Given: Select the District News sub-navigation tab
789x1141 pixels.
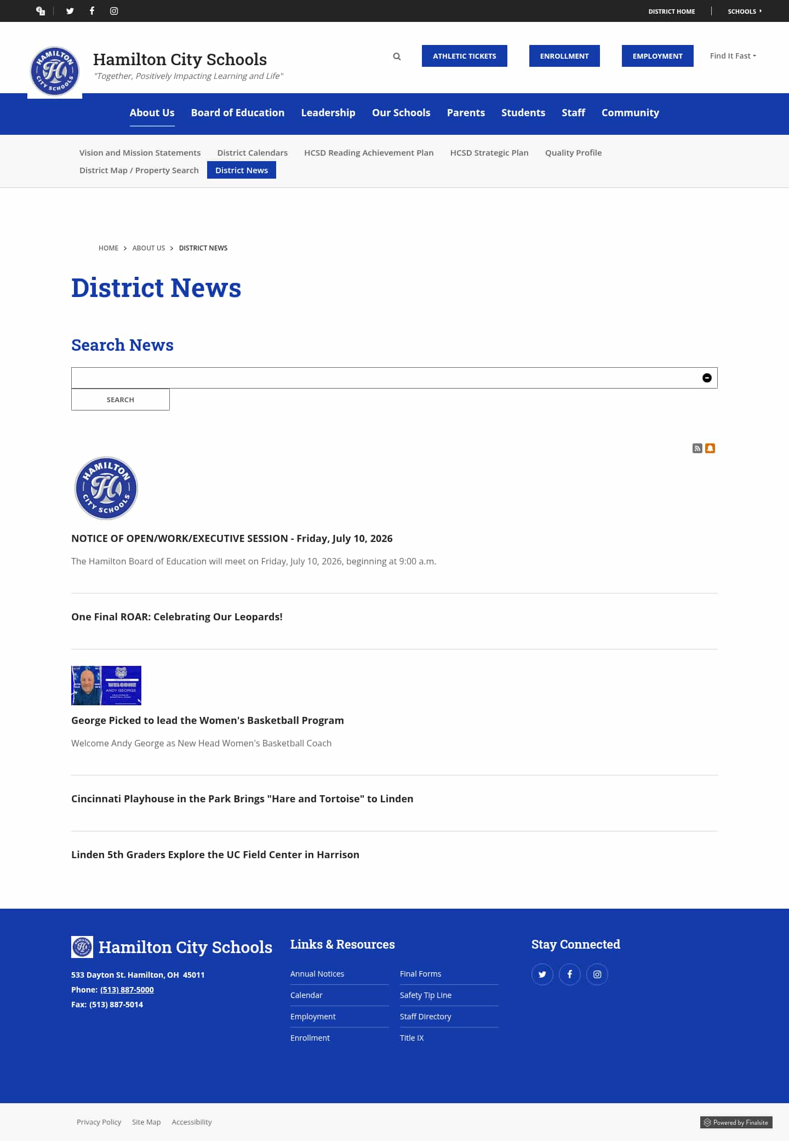Looking at the screenshot, I should click(x=242, y=170).
